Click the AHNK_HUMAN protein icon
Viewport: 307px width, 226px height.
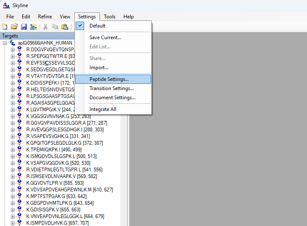pyautogui.click(x=13, y=43)
